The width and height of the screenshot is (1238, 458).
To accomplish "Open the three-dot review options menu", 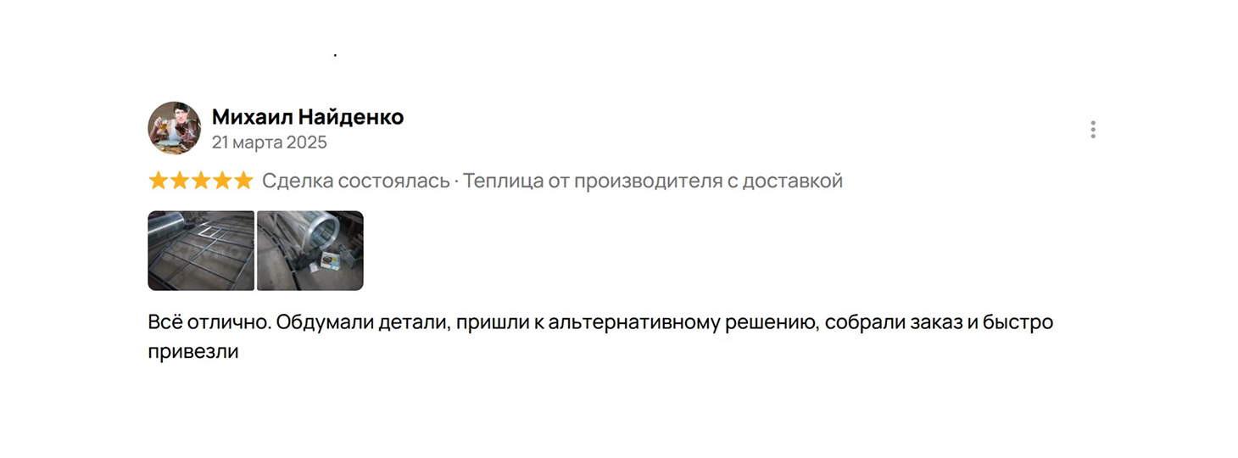I will (1092, 130).
